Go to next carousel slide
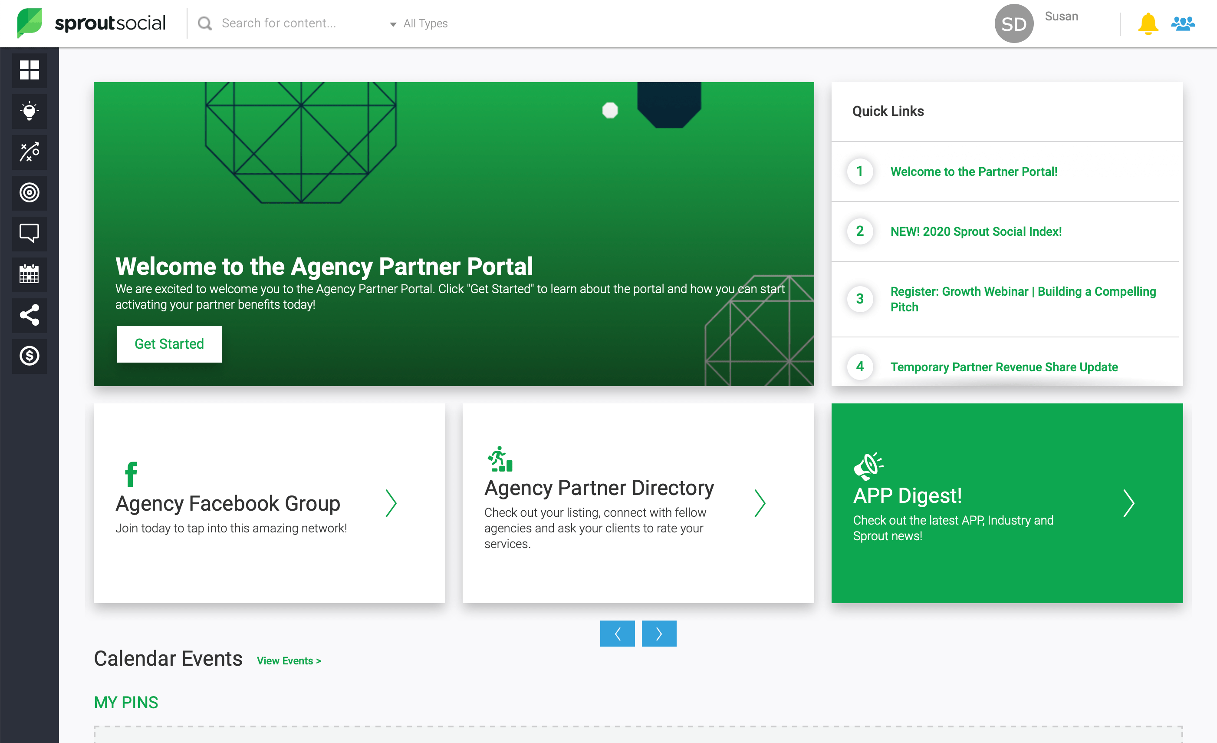This screenshot has height=743, width=1217. [x=659, y=633]
